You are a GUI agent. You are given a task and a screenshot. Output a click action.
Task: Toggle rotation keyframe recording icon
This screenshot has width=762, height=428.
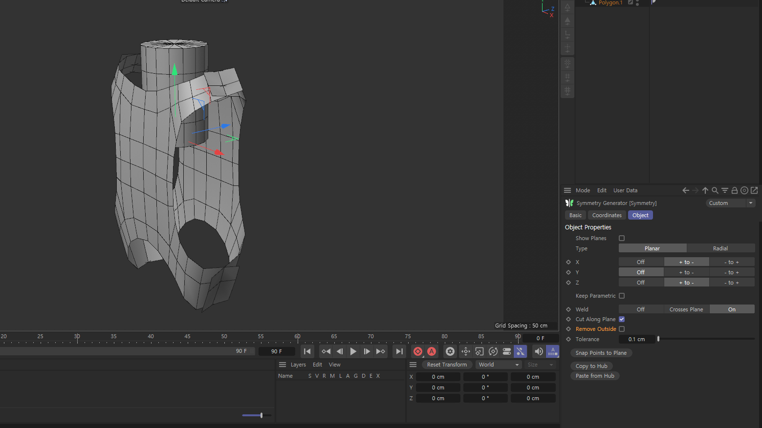(x=493, y=351)
